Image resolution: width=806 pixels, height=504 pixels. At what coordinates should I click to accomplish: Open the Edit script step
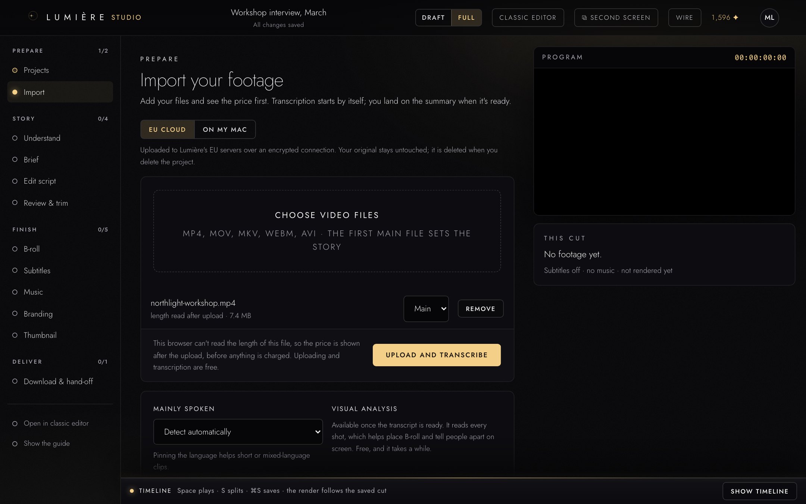[60, 181]
